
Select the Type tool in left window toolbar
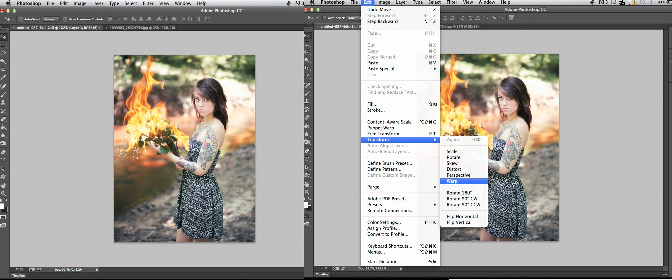tap(3, 160)
